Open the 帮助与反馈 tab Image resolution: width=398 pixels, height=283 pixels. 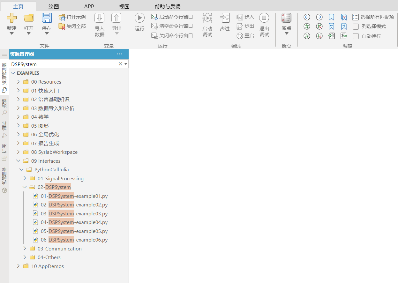pos(168,6)
